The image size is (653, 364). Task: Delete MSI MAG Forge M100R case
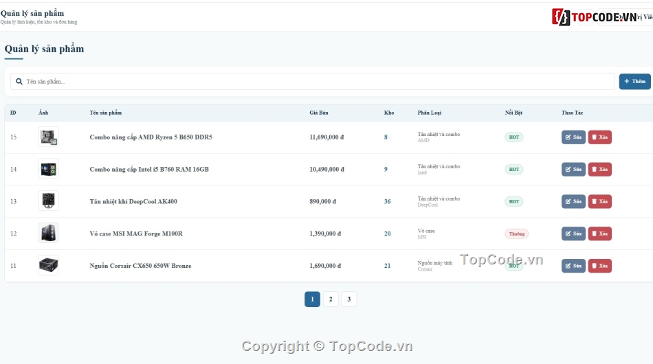pos(599,234)
